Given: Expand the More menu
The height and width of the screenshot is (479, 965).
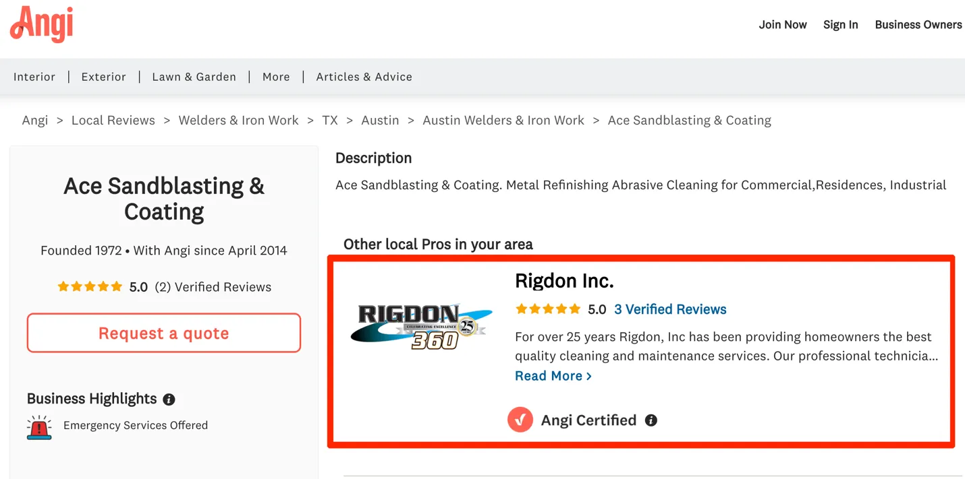Looking at the screenshot, I should click(276, 77).
